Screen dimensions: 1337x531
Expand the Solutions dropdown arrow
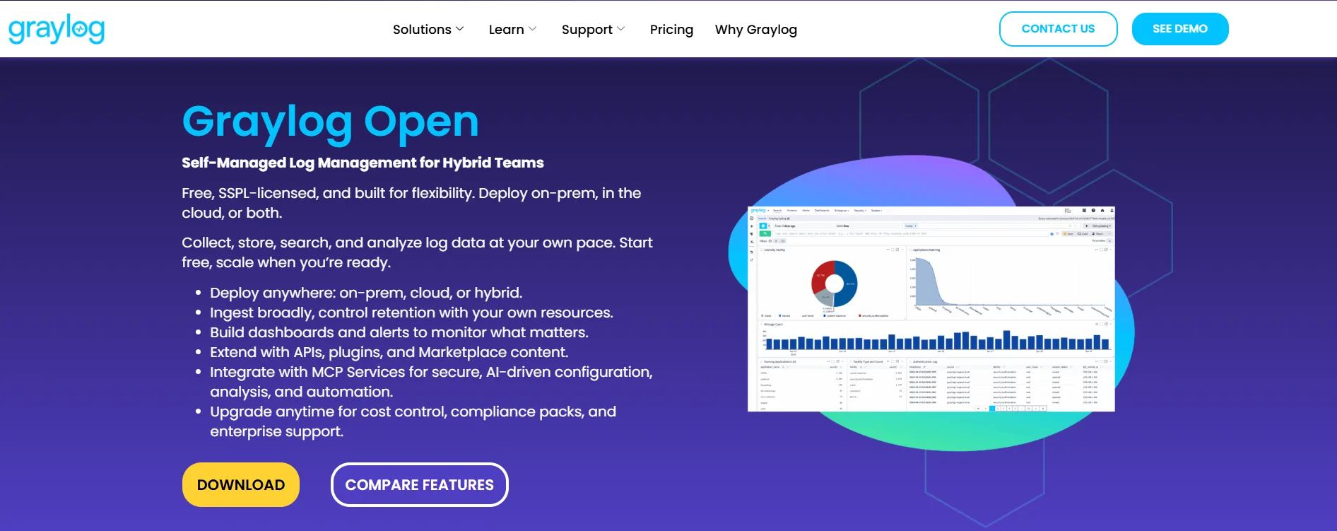click(460, 29)
